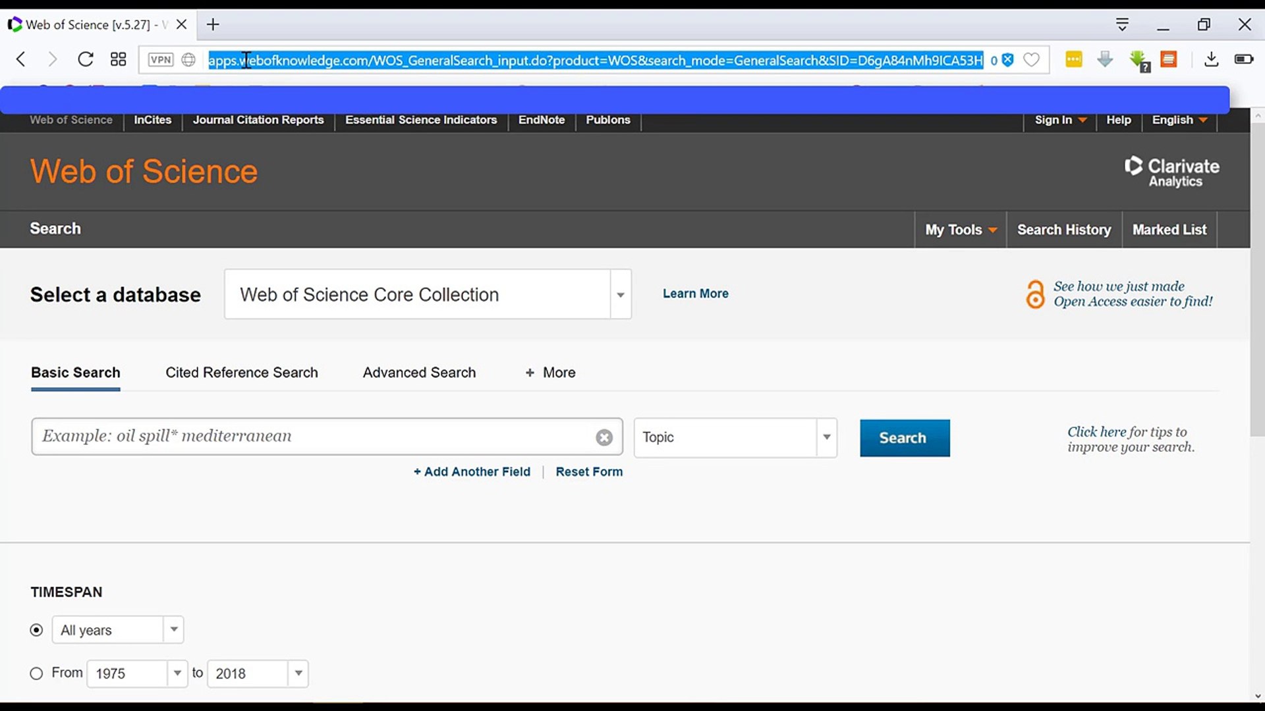Expand the English language menu

click(x=1179, y=120)
